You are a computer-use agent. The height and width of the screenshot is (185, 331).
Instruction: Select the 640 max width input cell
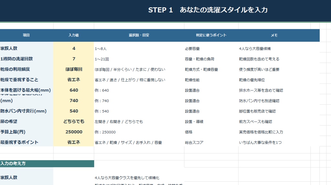point(74,90)
